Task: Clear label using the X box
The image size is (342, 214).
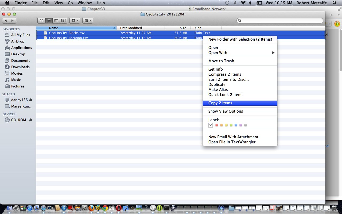Action: click(x=211, y=125)
